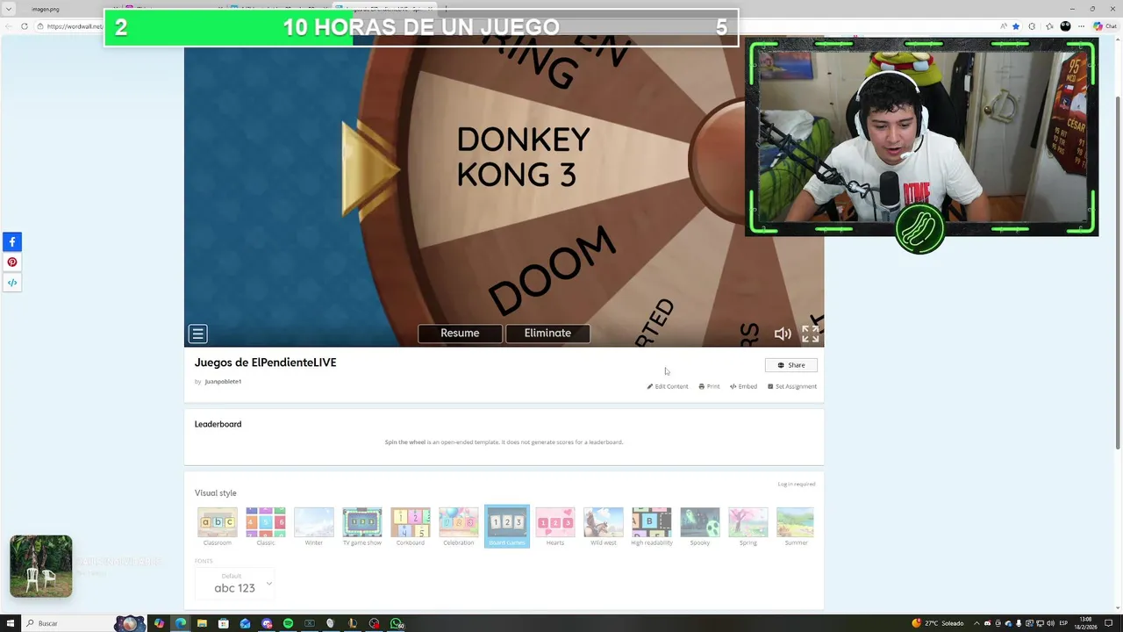Open Spotify from the taskbar
This screenshot has height=632, width=1123.
[288, 623]
